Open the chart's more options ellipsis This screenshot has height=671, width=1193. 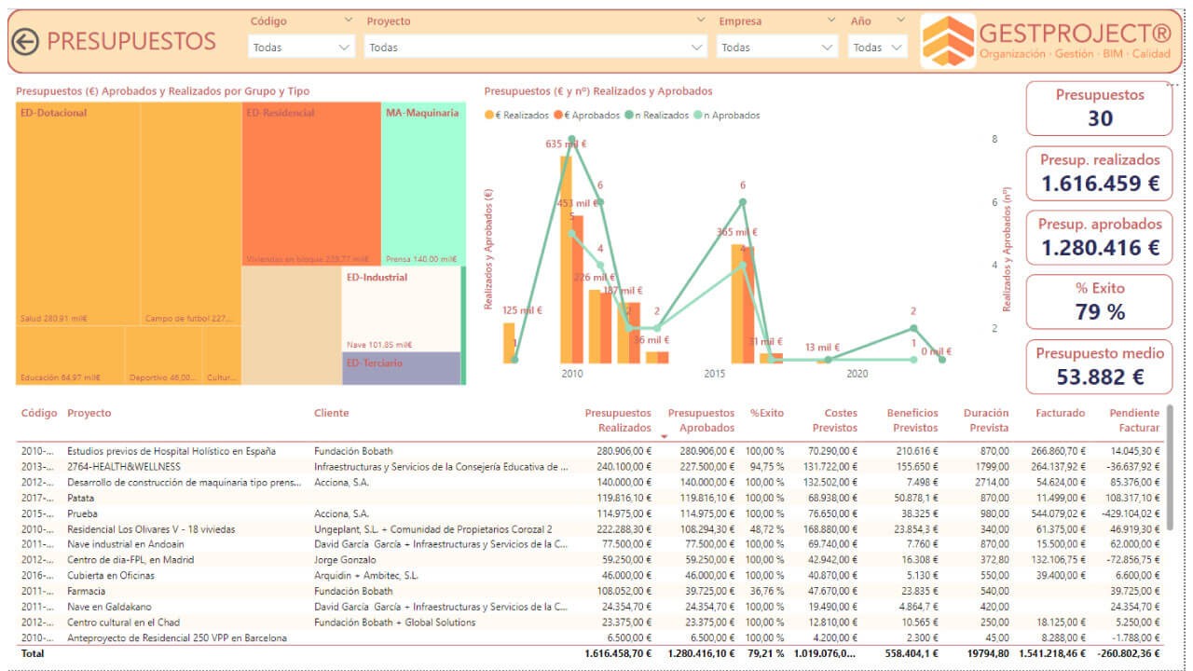pos(1174,85)
